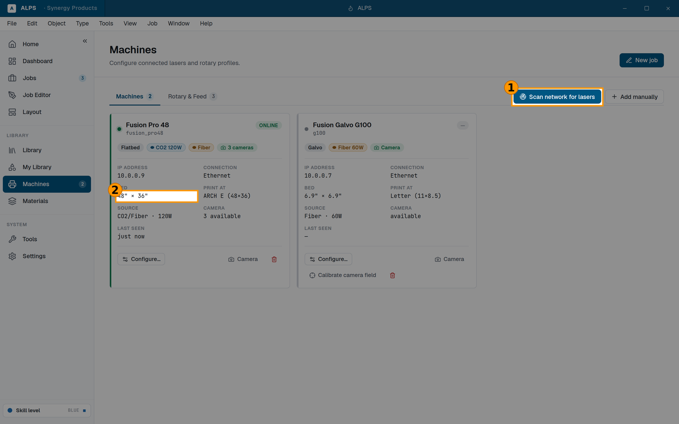Screen dimensions: 679x424
Task: Click the Add manually button
Action: tap(634, 97)
